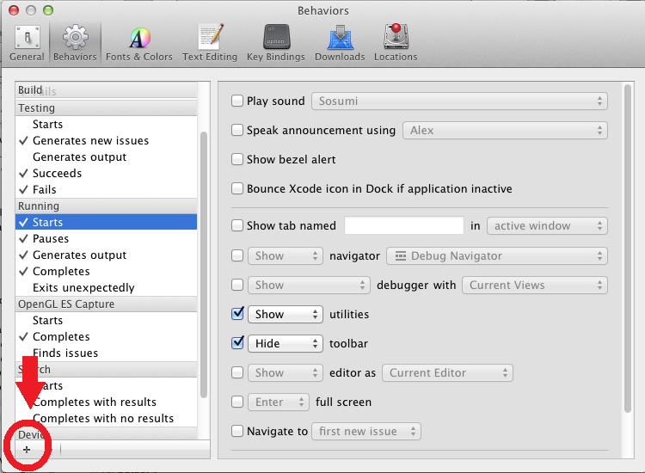The image size is (645, 473).
Task: Open the Debug Navigator dropdown
Action: pyautogui.click(x=497, y=255)
